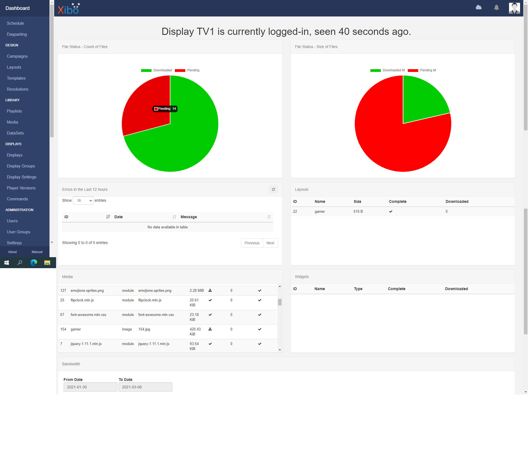The width and height of the screenshot is (528, 474).
Task: Open Dashboard from the sidebar
Action: point(18,8)
